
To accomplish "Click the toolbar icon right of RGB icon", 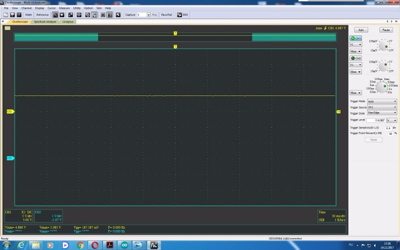I will coord(79,15).
